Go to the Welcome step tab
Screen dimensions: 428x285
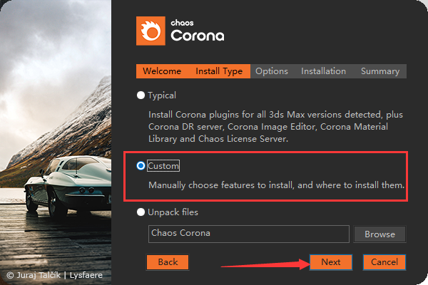[x=162, y=71]
